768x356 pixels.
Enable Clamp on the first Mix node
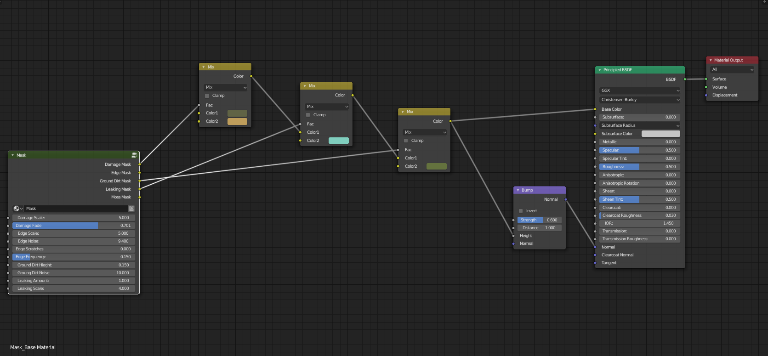tap(207, 96)
